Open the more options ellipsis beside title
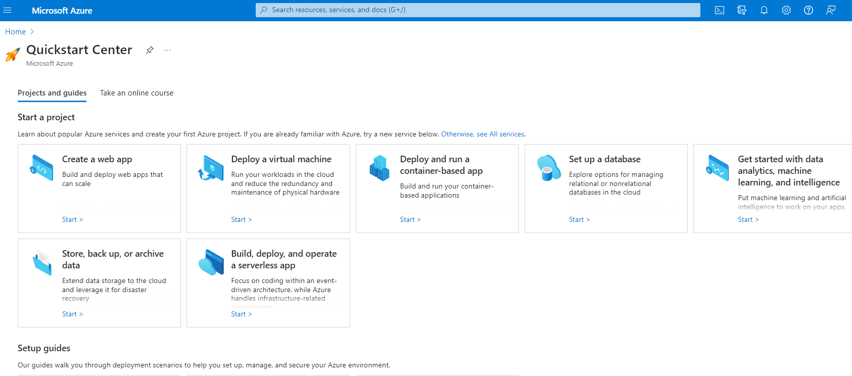The width and height of the screenshot is (852, 376). pos(167,50)
